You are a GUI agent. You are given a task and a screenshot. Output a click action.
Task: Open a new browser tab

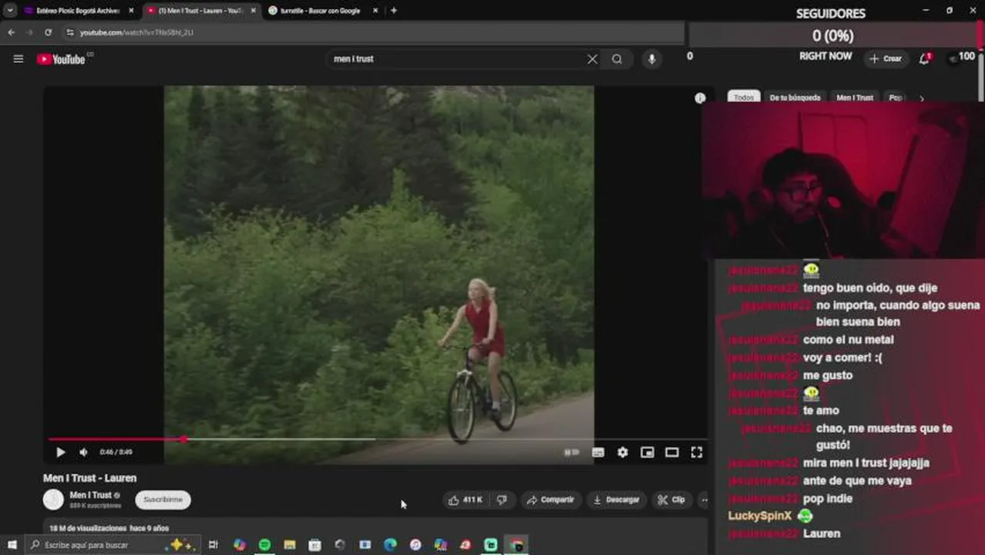point(394,11)
